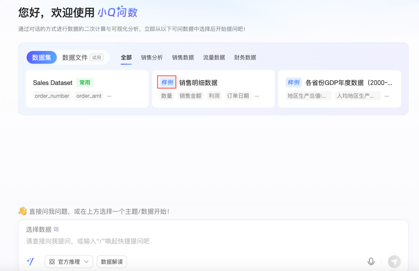
Task: Click the send message arrow button
Action: pos(394,262)
